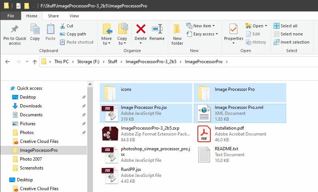The height and width of the screenshot is (192, 318).
Task: Click the icons folder thumbnail
Action: [x=110, y=93]
